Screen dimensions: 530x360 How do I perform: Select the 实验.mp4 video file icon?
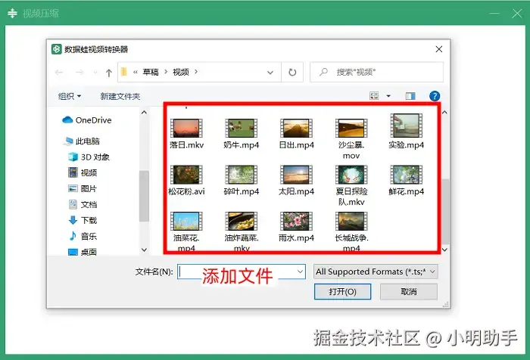tap(407, 126)
